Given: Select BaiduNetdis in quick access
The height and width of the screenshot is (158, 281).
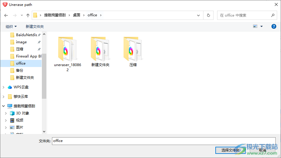Looking at the screenshot, I should [26, 35].
